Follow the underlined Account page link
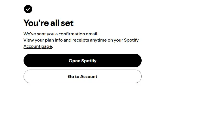Viewport: 214px width, 114px height. point(38,46)
